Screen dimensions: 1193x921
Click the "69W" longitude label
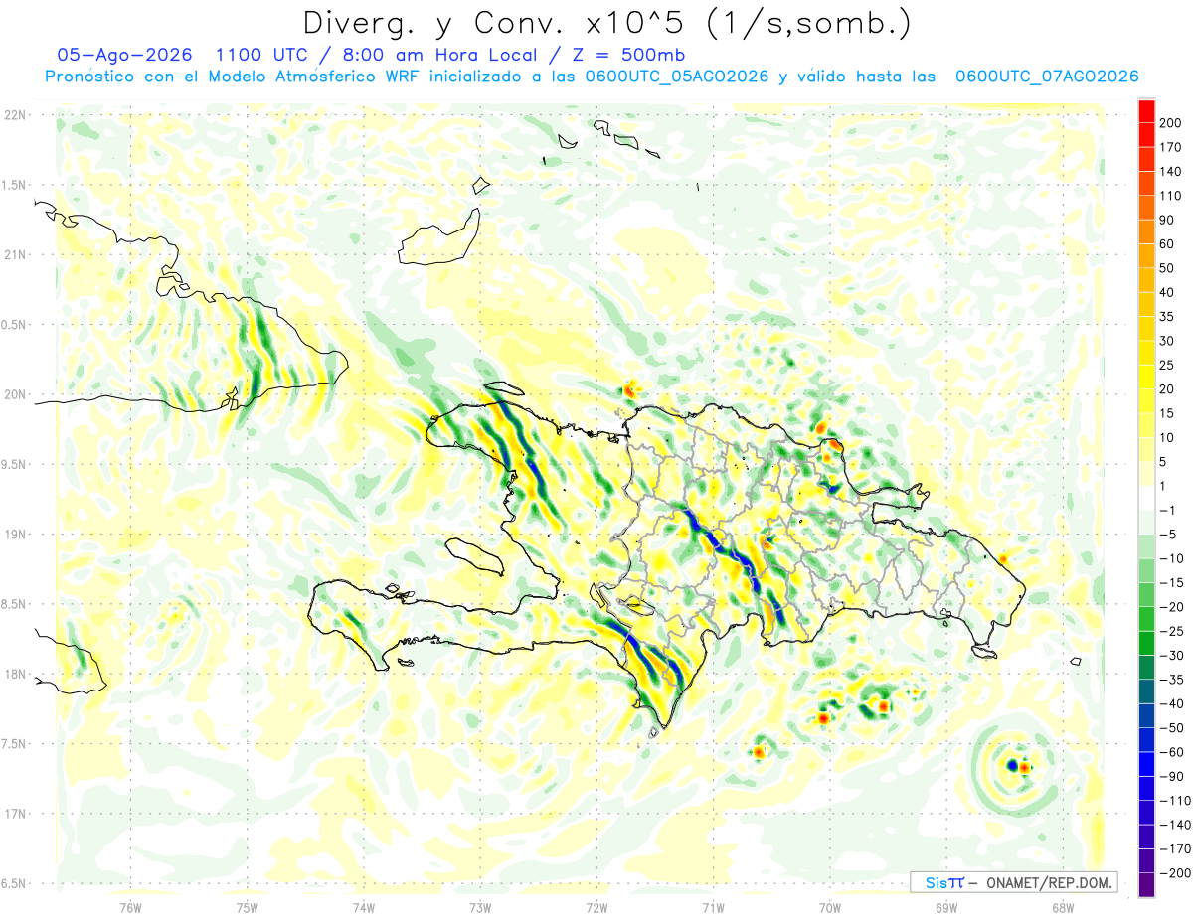pos(946,907)
